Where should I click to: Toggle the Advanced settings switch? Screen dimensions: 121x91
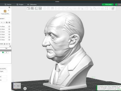click(x=4, y=44)
